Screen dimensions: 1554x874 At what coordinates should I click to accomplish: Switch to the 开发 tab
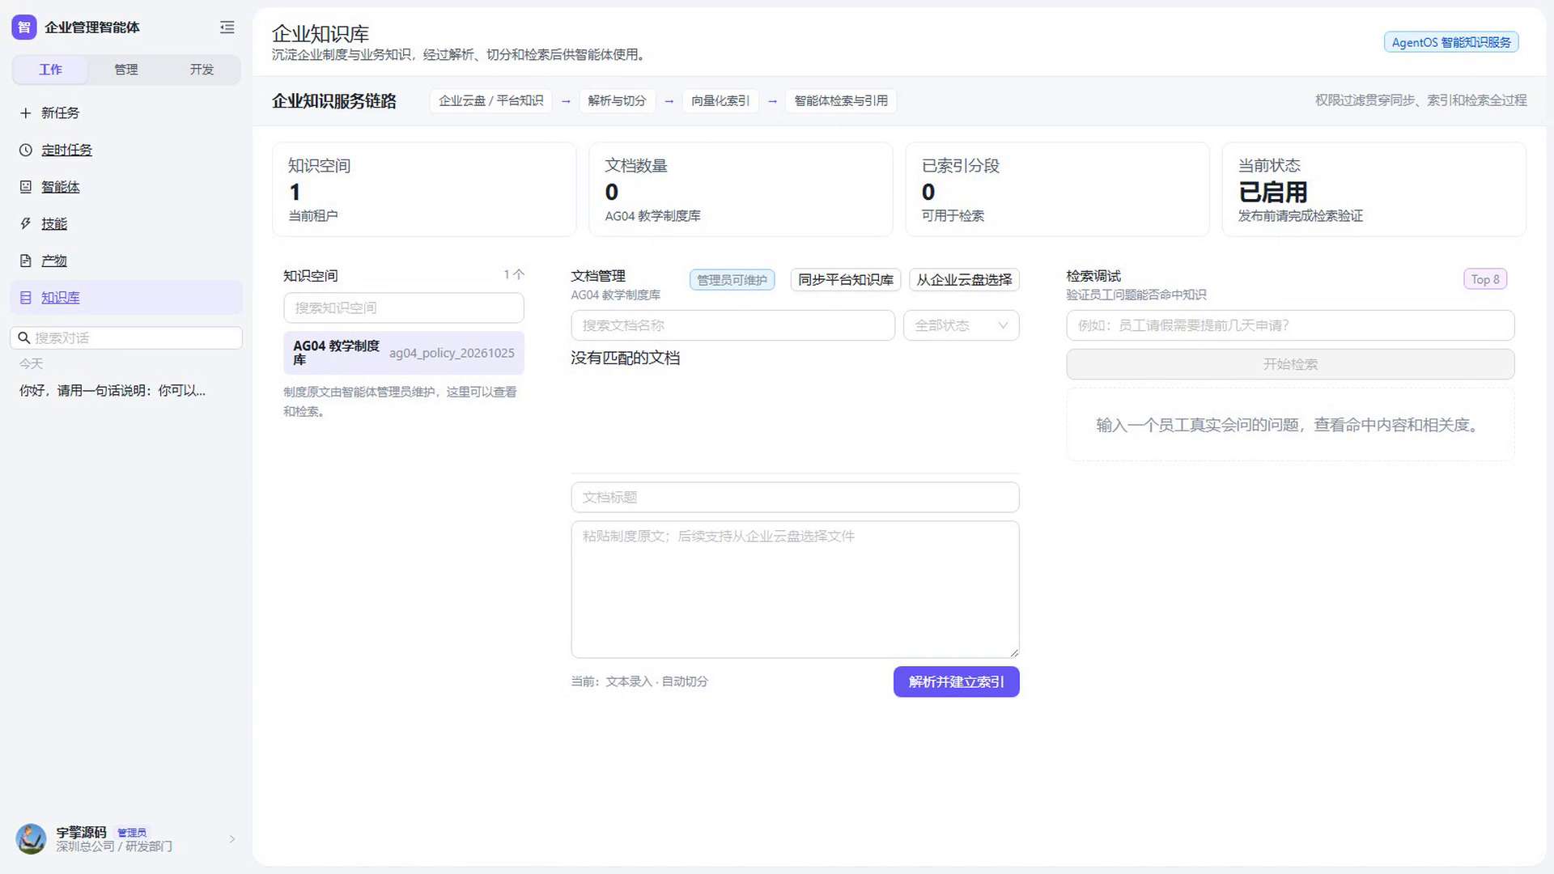pyautogui.click(x=202, y=70)
